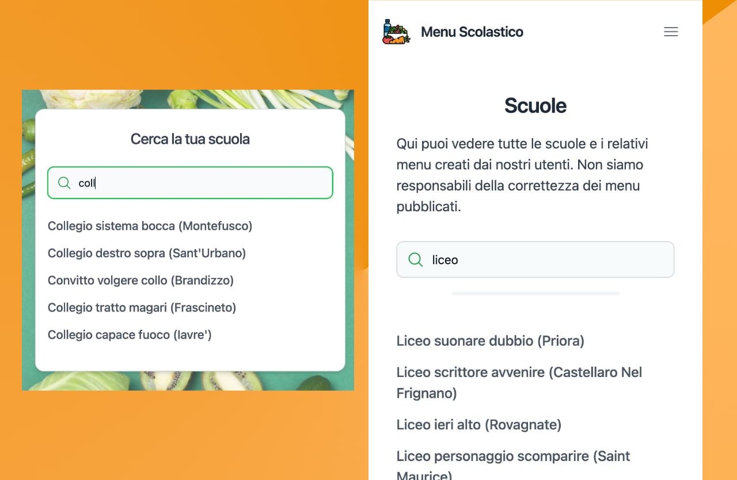Click the magnifier icon in the liceo search bar
The height and width of the screenshot is (480, 737).
click(415, 260)
